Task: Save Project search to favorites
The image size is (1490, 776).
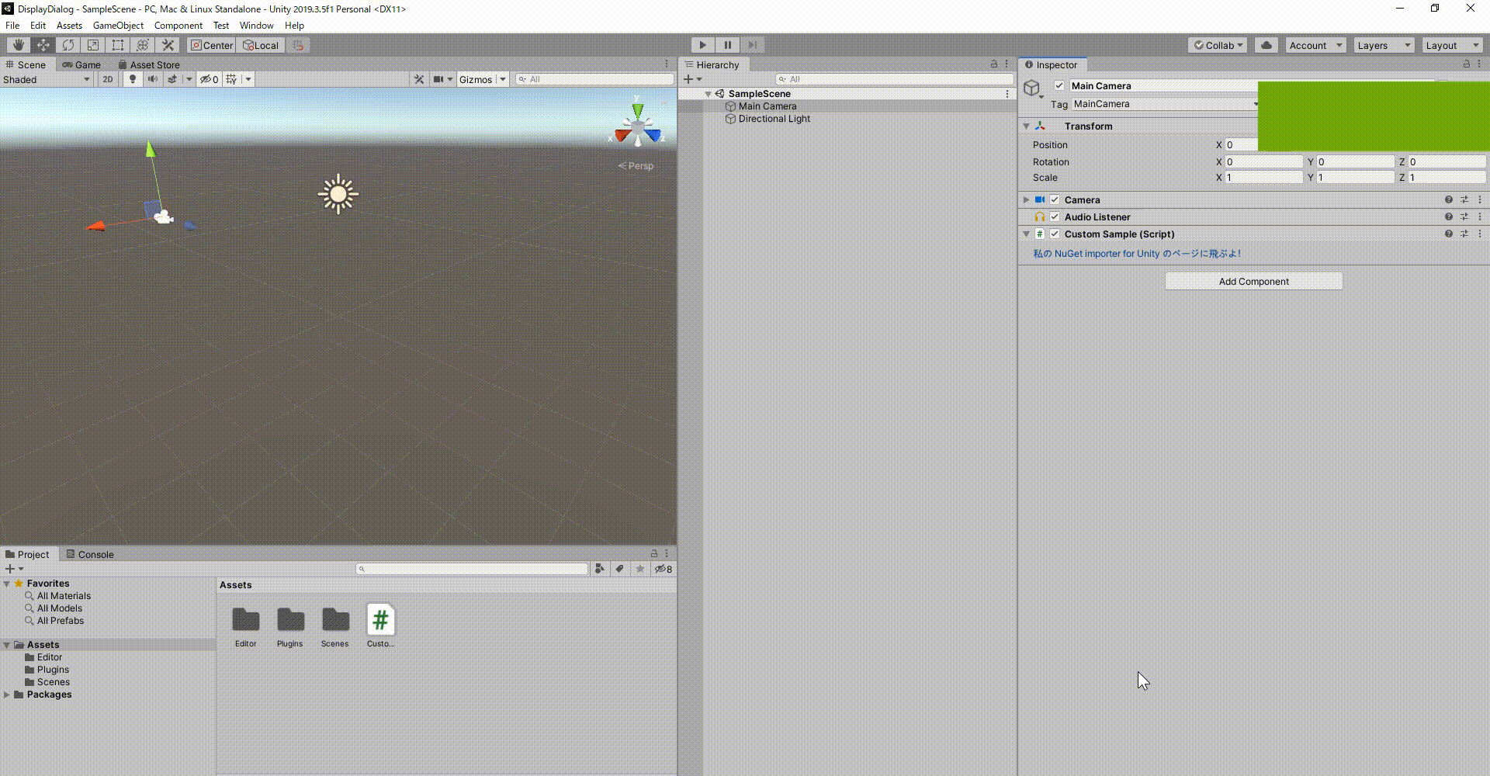Action: (x=639, y=569)
